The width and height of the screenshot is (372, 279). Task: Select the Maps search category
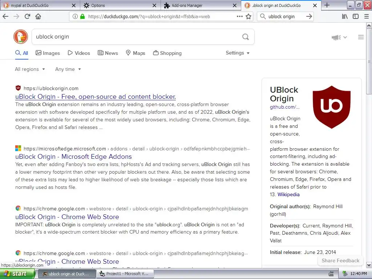point(136,53)
